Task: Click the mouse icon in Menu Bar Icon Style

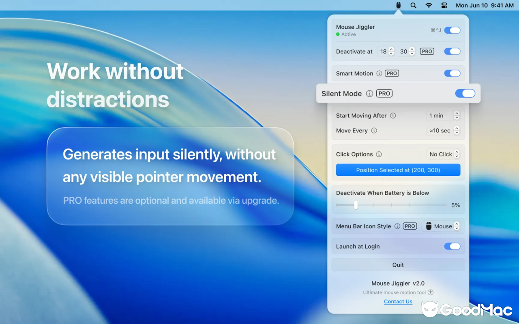Action: click(428, 226)
